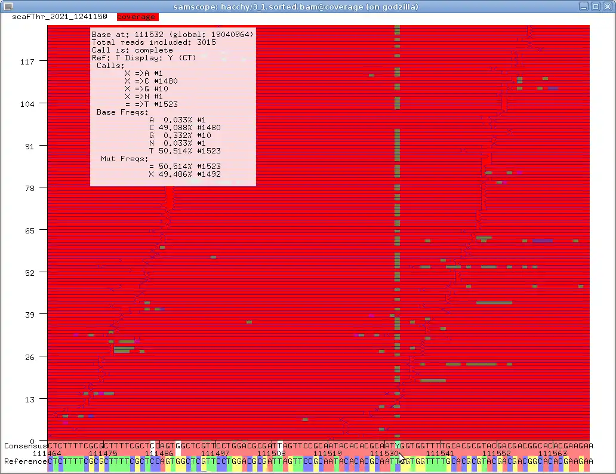The height and width of the screenshot is (474, 616).
Task: Click the 'X =>G #10' call line
Action: pyautogui.click(x=146, y=89)
